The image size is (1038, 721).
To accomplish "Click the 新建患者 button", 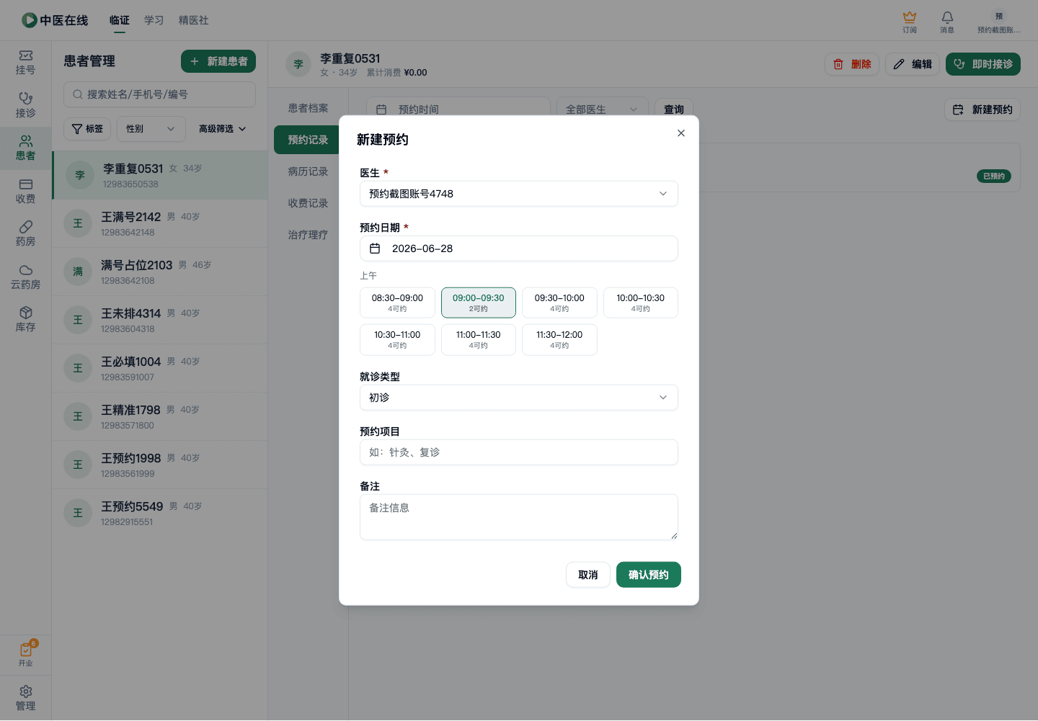I will 218,62.
